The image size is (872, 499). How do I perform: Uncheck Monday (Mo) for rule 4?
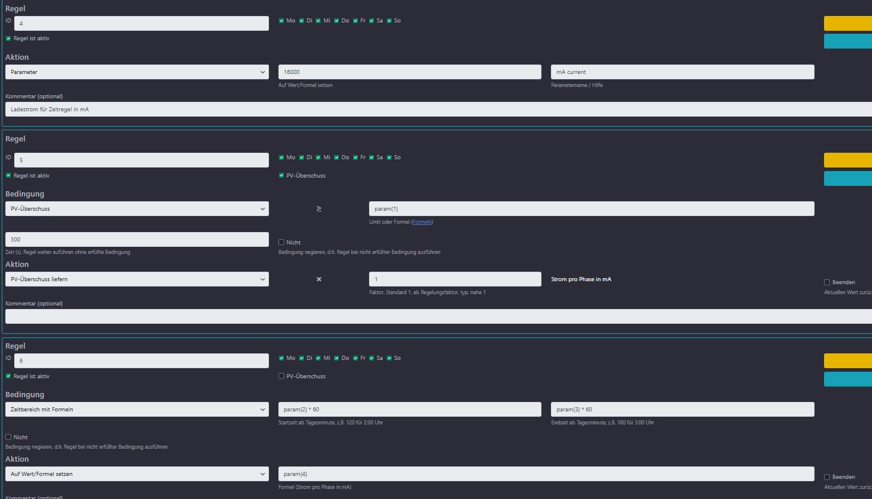click(281, 21)
